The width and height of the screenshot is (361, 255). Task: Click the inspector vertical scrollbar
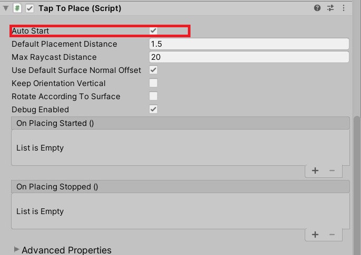pyautogui.click(x=357, y=184)
